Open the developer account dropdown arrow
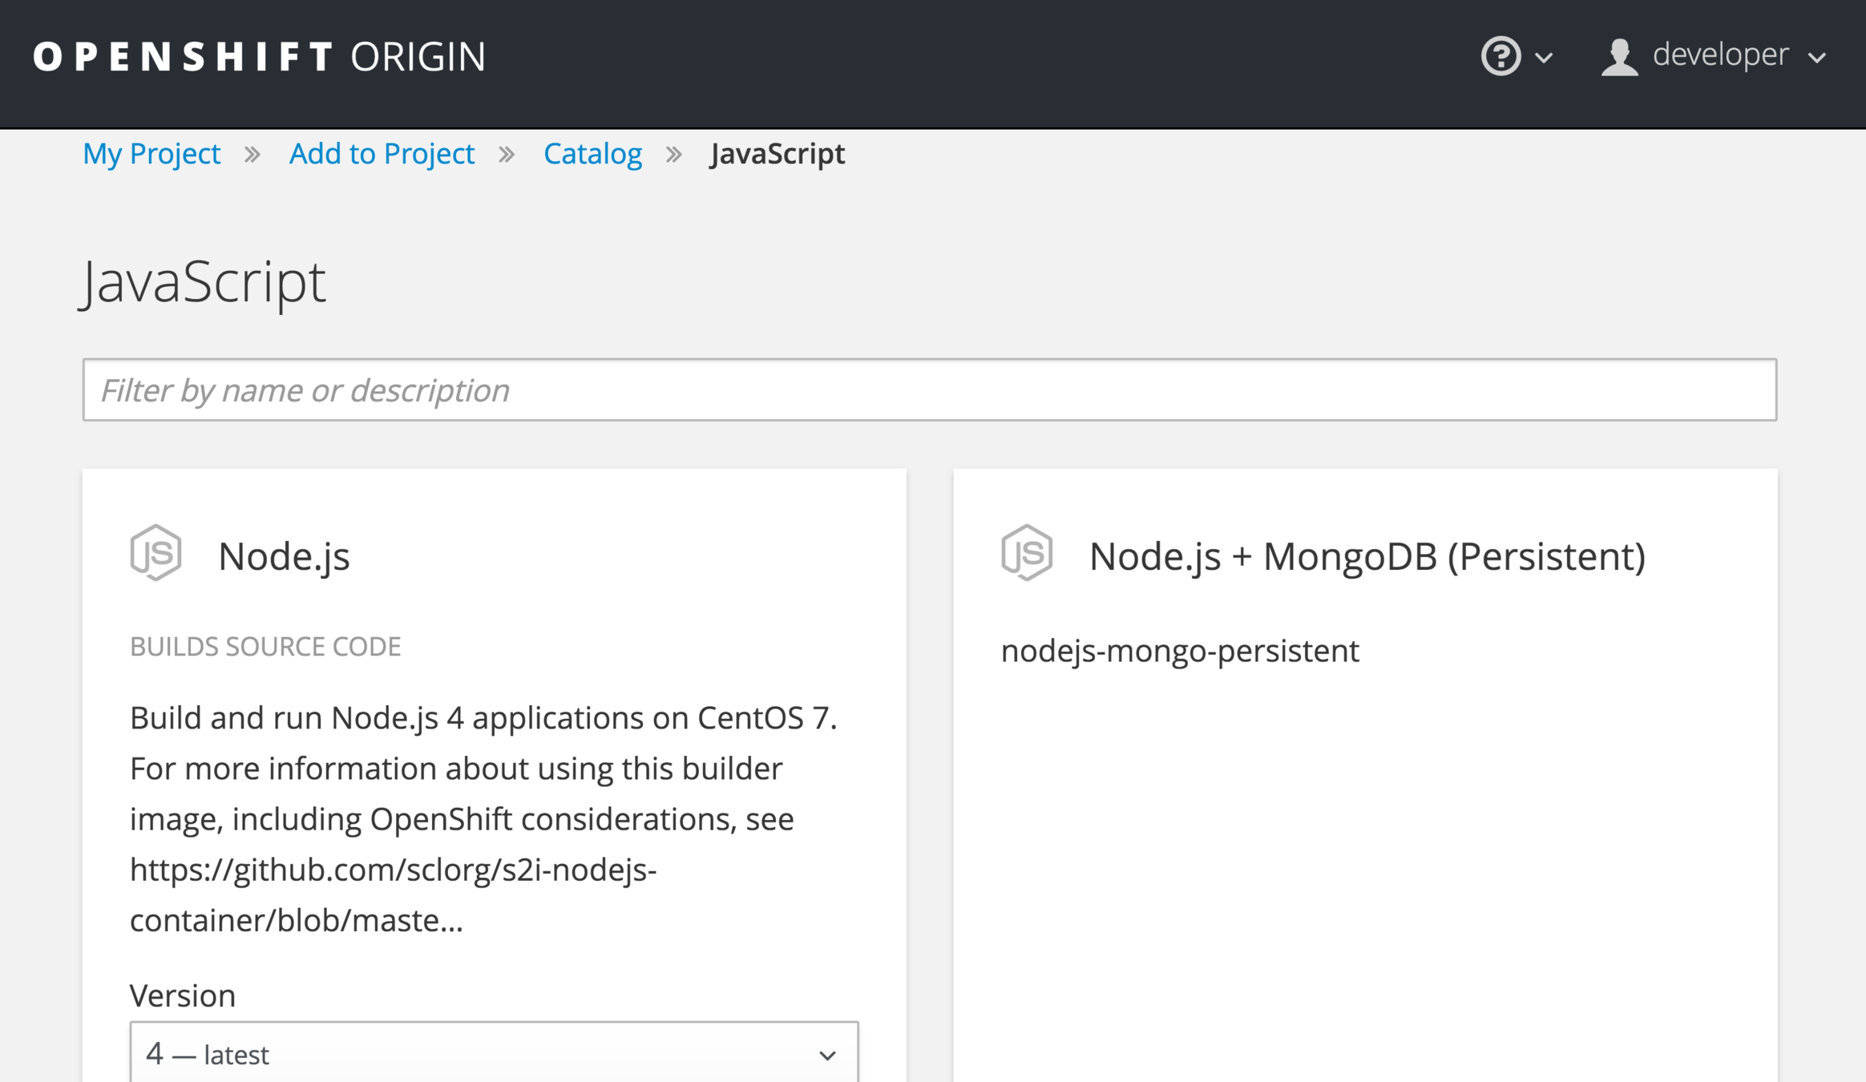The width and height of the screenshot is (1866, 1082). tap(1817, 58)
